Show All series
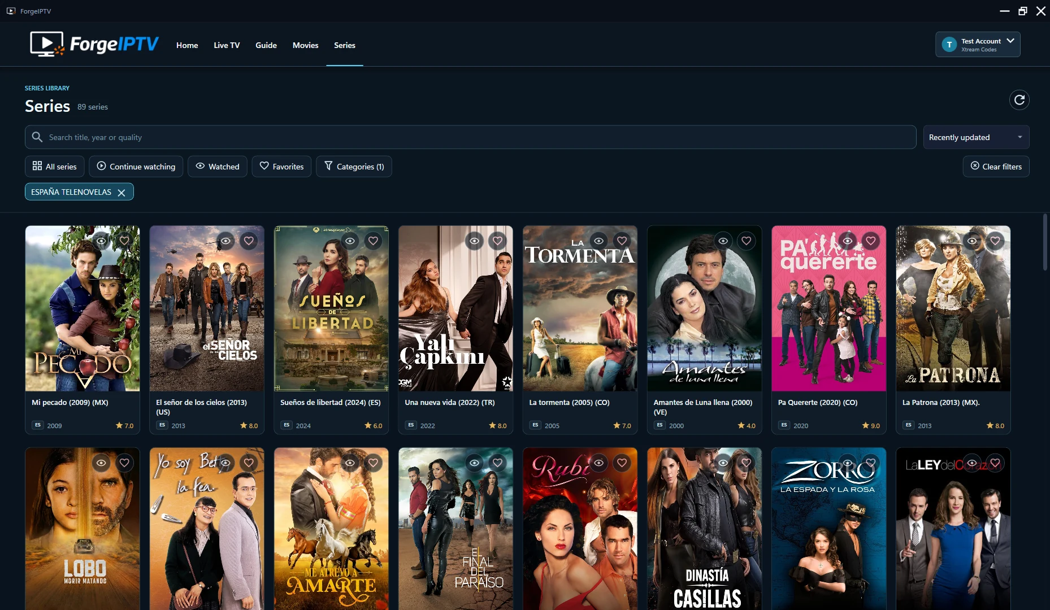This screenshot has height=610, width=1050. (x=55, y=167)
